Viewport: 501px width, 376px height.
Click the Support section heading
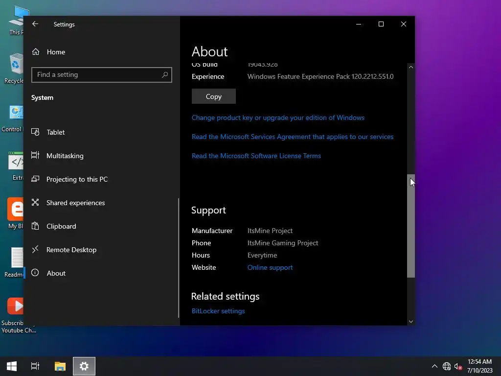pyautogui.click(x=208, y=210)
